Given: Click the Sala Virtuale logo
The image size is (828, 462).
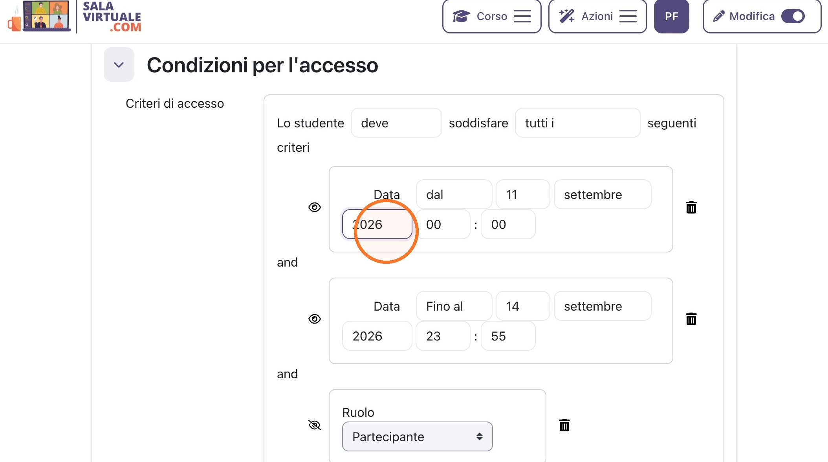Looking at the screenshot, I should coord(75,17).
